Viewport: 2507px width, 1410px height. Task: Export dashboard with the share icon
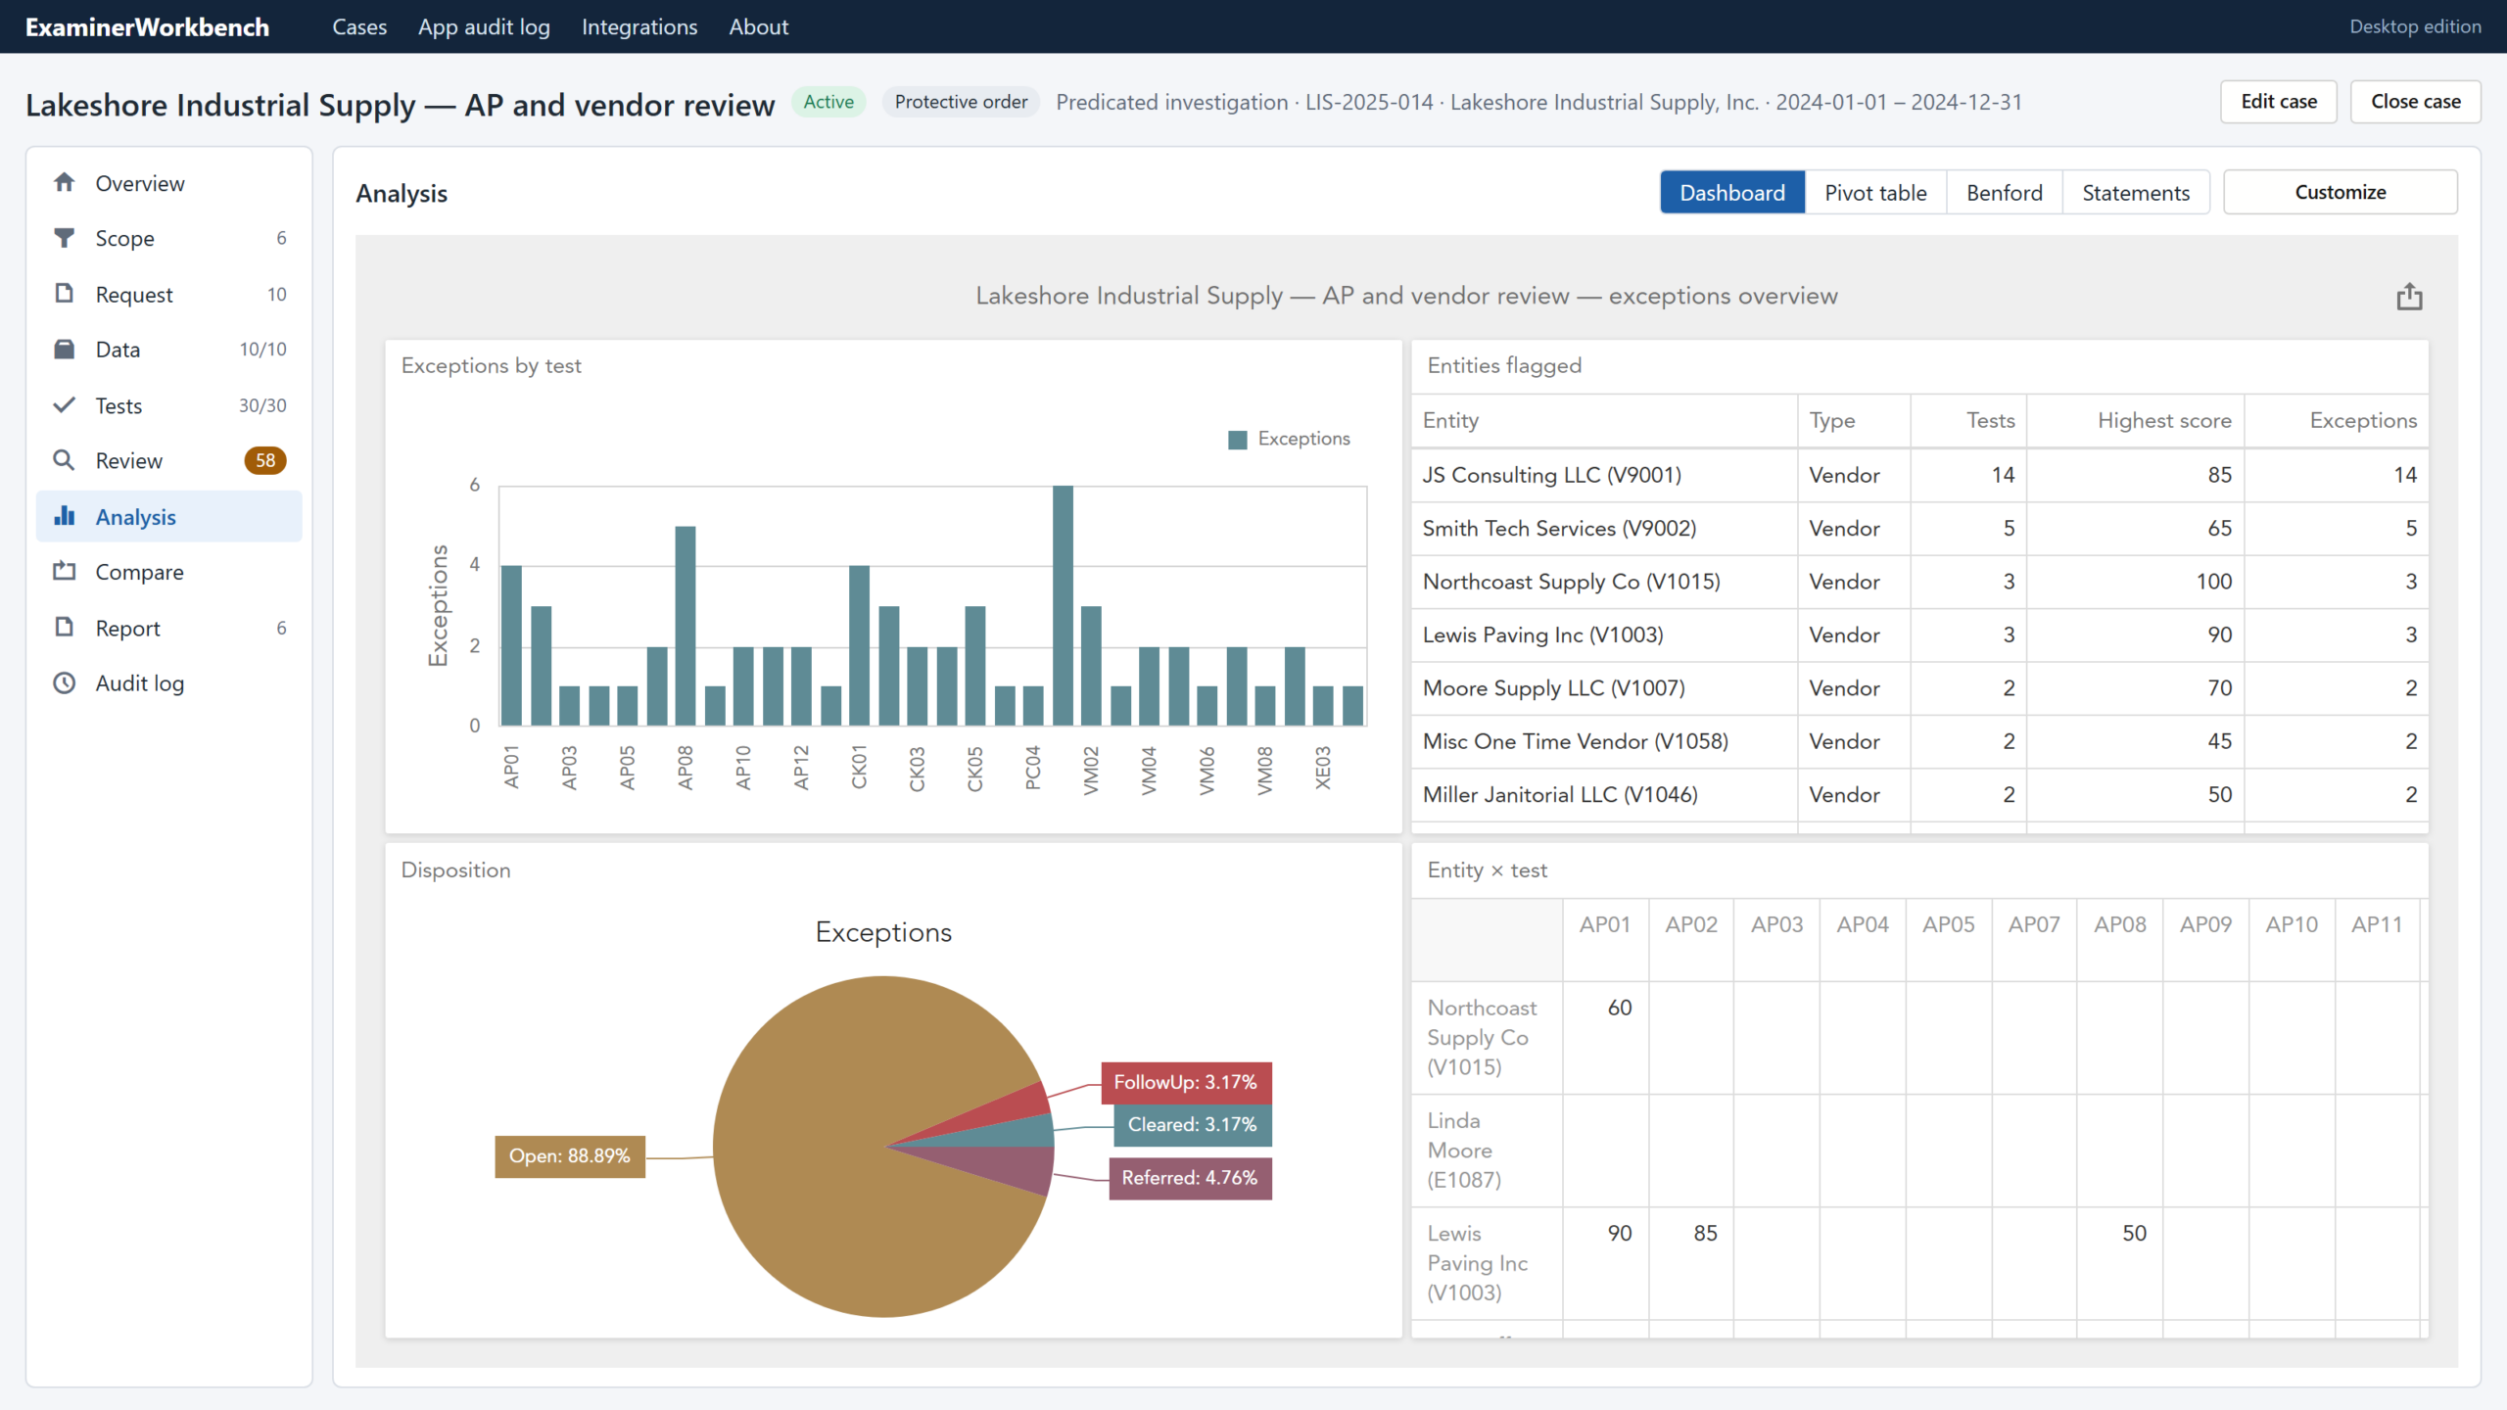point(2409,296)
